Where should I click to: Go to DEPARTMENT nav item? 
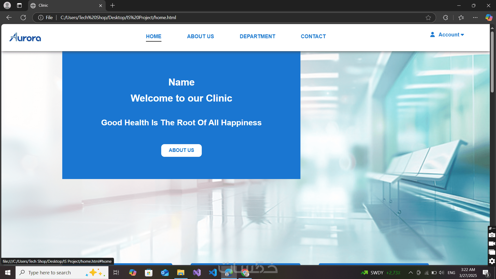pyautogui.click(x=257, y=36)
